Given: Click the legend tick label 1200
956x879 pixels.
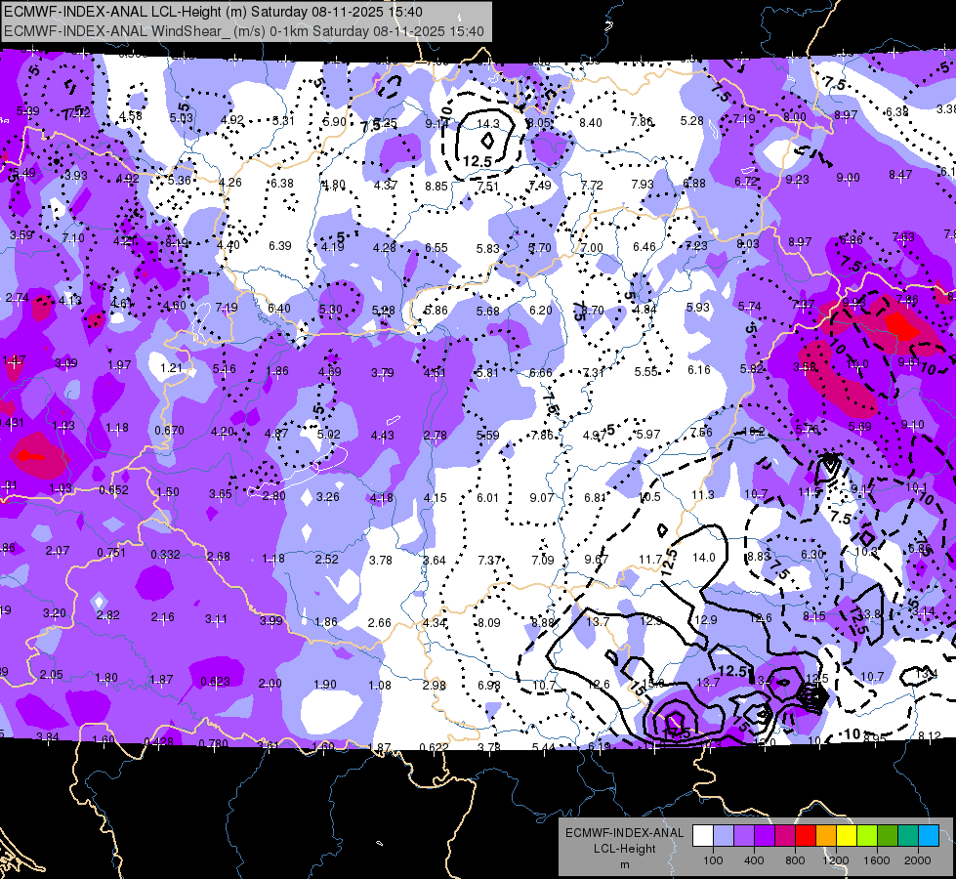Looking at the screenshot, I should [x=835, y=860].
